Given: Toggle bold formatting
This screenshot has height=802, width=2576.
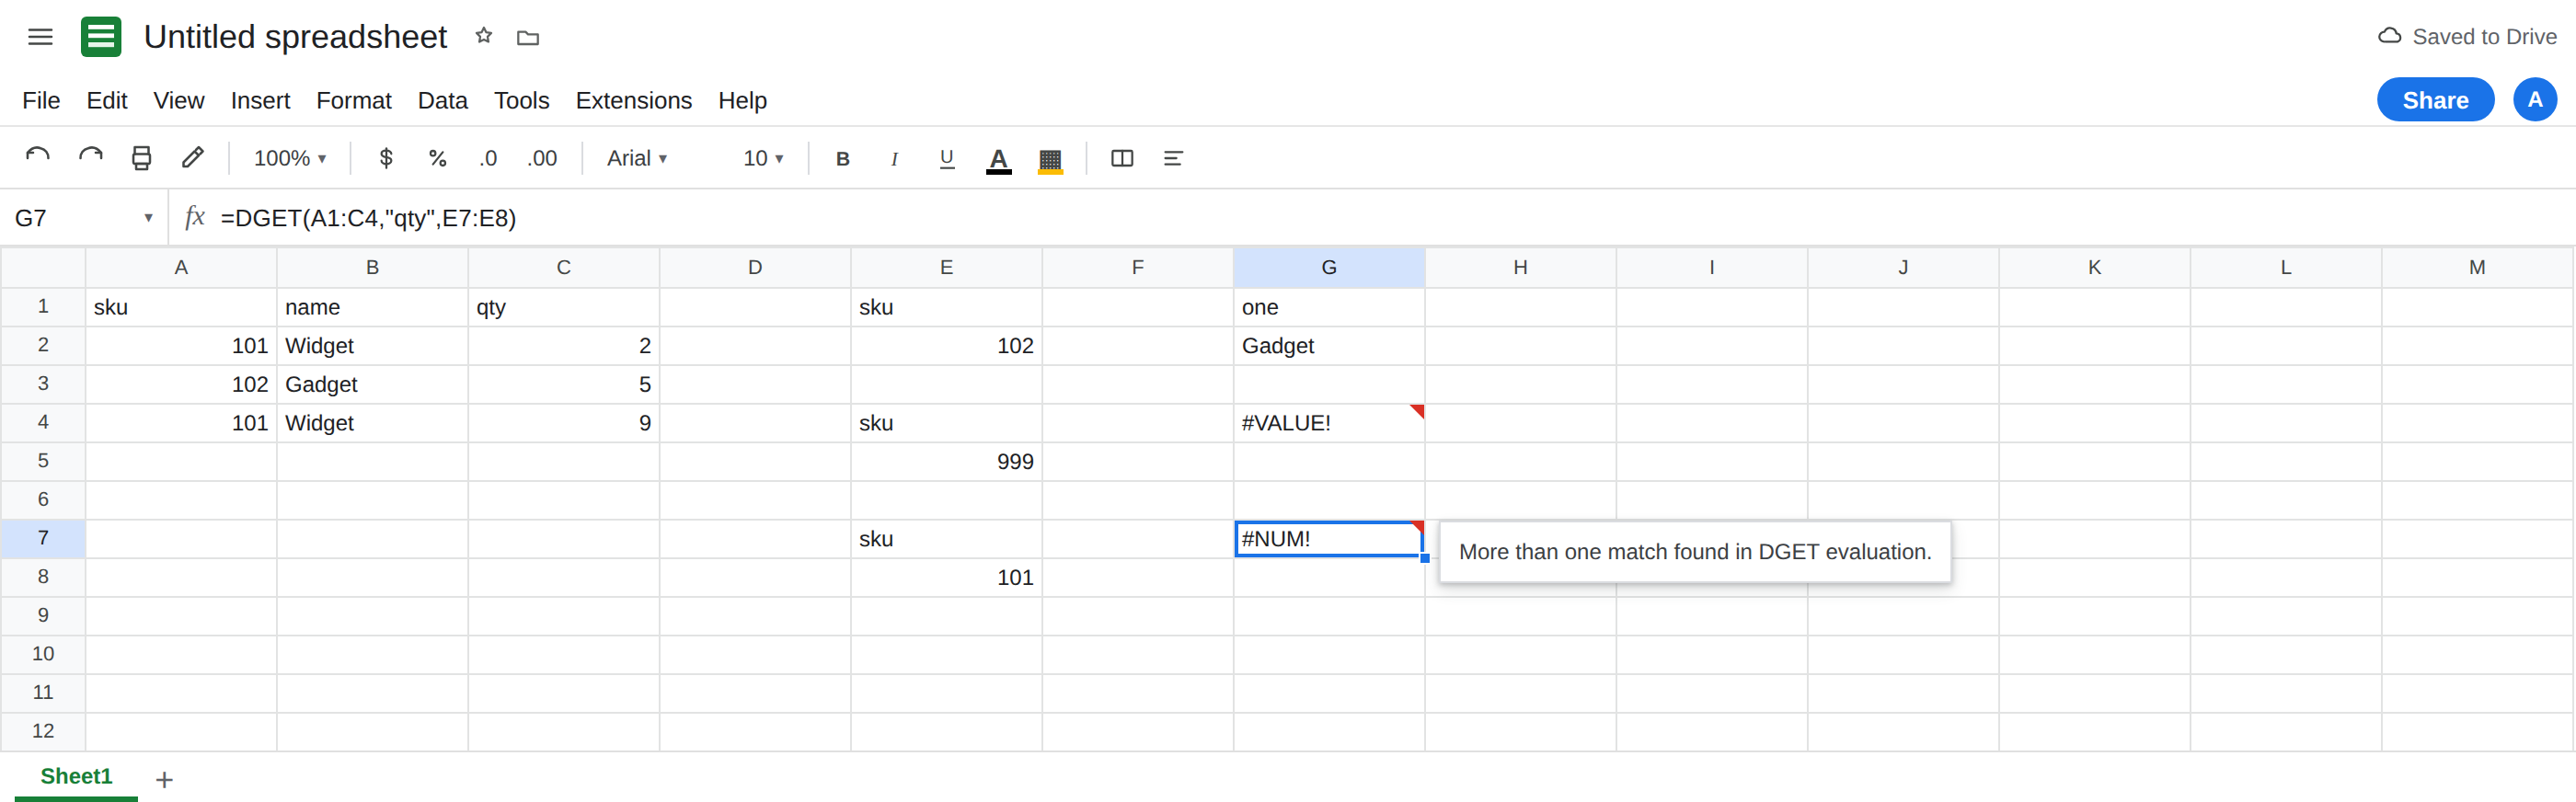Looking at the screenshot, I should click(x=843, y=158).
